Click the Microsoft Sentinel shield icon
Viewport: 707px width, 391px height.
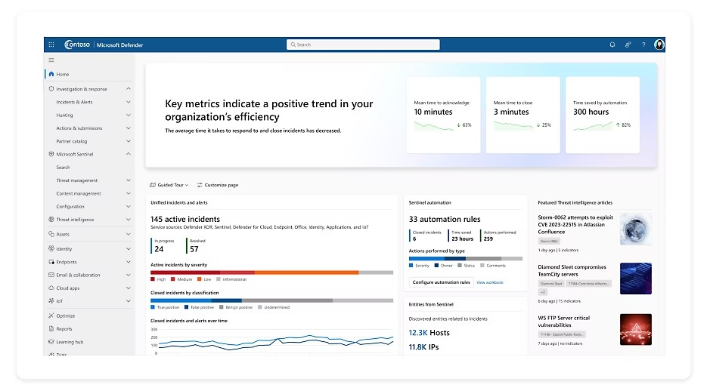(51, 154)
